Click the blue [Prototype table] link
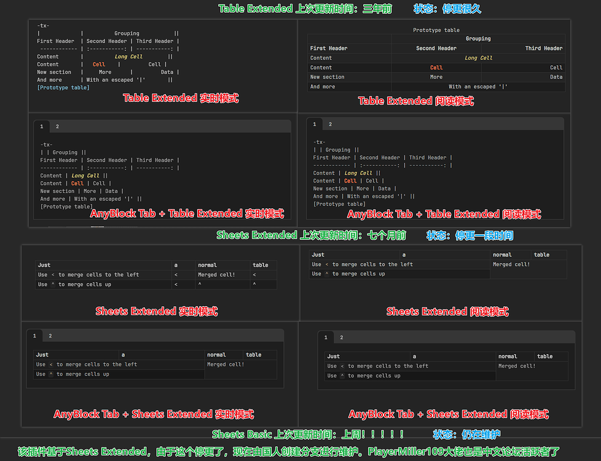The width and height of the screenshot is (601, 461). tap(63, 88)
